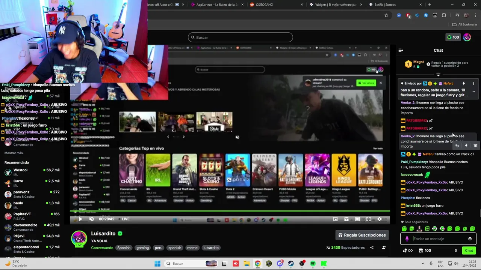Open Luisardito channel avatar
The width and height of the screenshot is (481, 270).
point(79,239)
